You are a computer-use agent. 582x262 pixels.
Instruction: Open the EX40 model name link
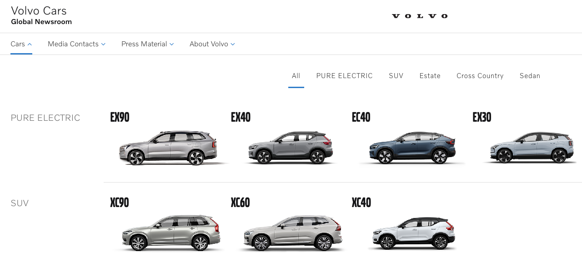tap(241, 118)
